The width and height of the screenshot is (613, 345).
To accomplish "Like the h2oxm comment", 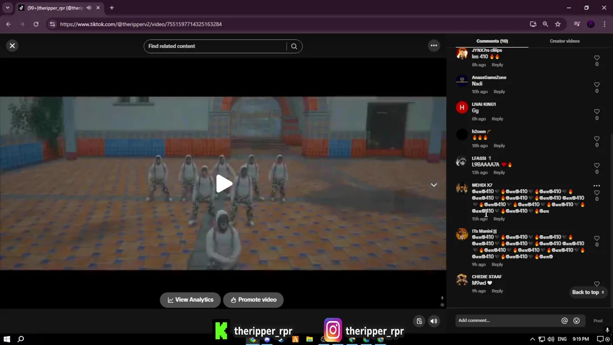I will click(597, 139).
